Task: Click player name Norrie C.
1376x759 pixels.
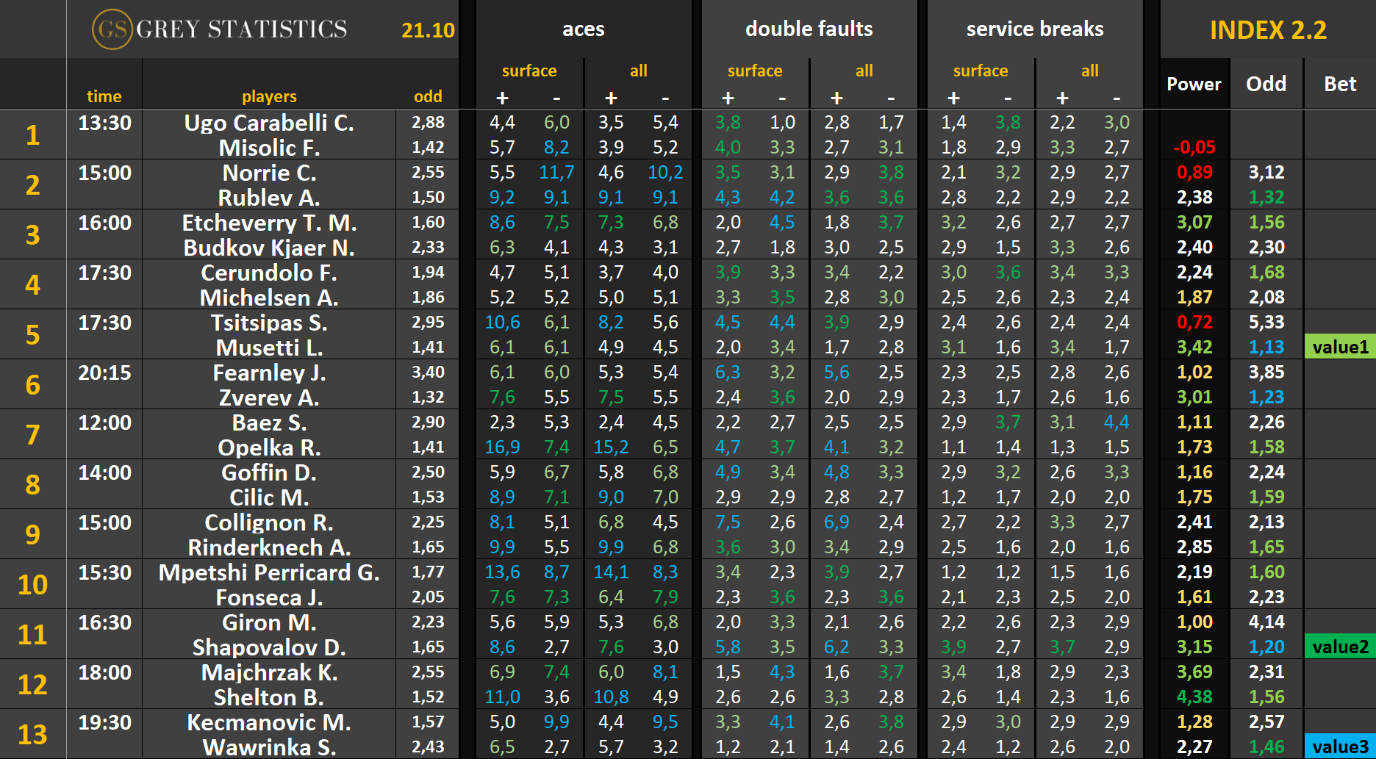Action: pos(269,173)
